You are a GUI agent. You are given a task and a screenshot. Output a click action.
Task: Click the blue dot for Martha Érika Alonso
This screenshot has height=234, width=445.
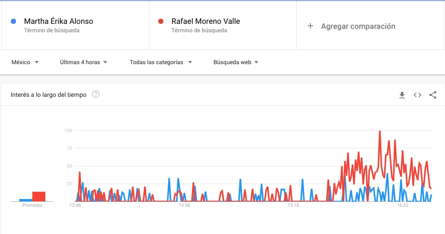point(13,22)
